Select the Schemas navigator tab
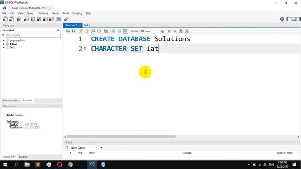The height and width of the screenshot is (169, 301). point(27,100)
